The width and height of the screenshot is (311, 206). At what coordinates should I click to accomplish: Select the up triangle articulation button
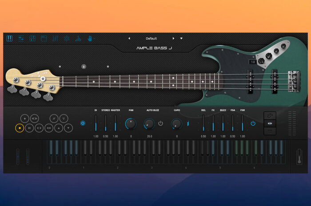pos(59,128)
